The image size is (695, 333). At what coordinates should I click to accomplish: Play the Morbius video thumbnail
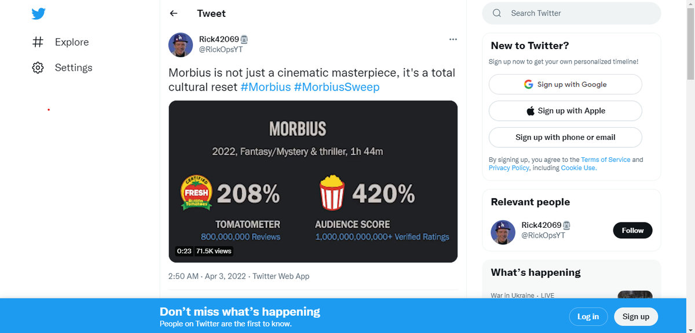pyautogui.click(x=313, y=182)
